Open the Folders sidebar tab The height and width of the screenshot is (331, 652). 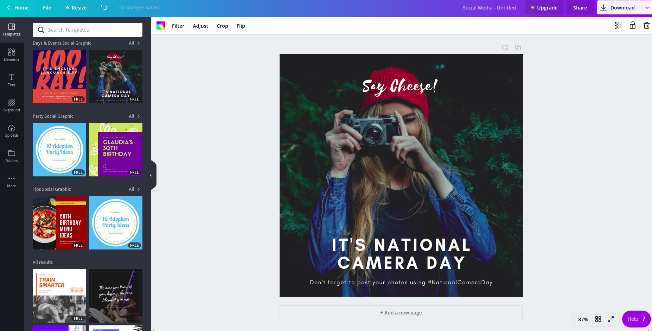[x=12, y=156]
